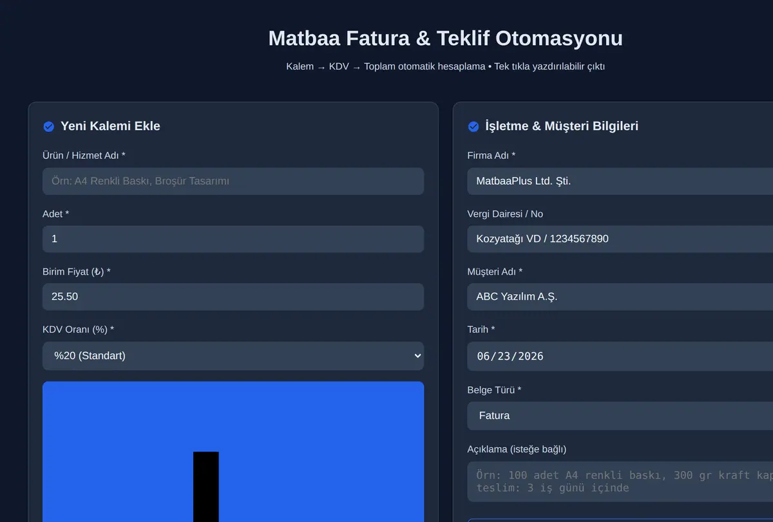Edit Müşteri Adı ABC Yazılım A.Ş.
This screenshot has width=773, height=522.
(620, 297)
